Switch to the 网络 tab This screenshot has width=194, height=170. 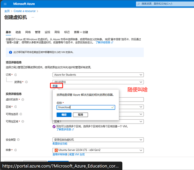tap(28, 32)
